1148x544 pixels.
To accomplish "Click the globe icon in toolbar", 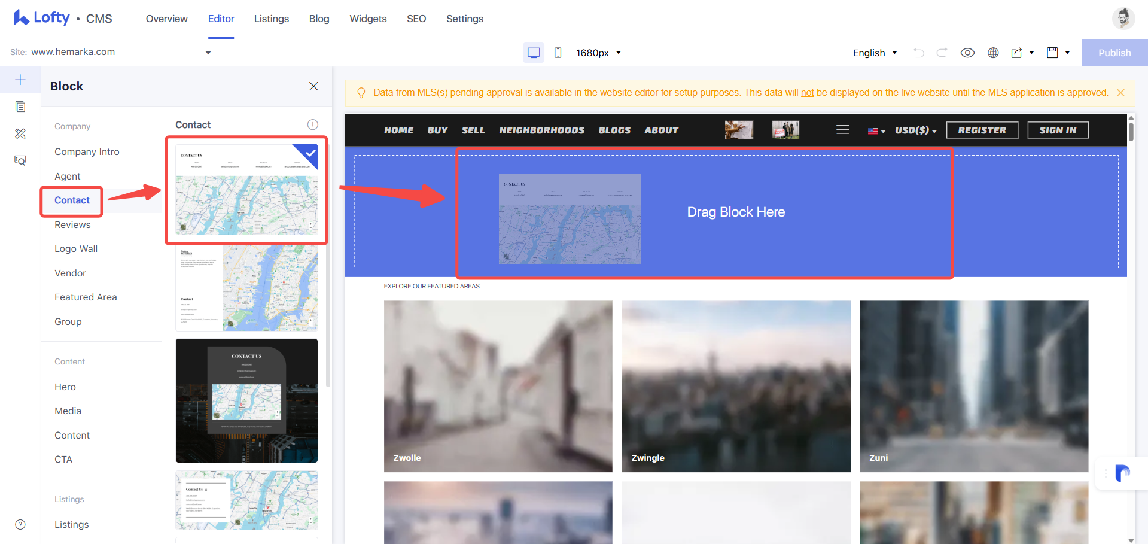I will point(993,53).
